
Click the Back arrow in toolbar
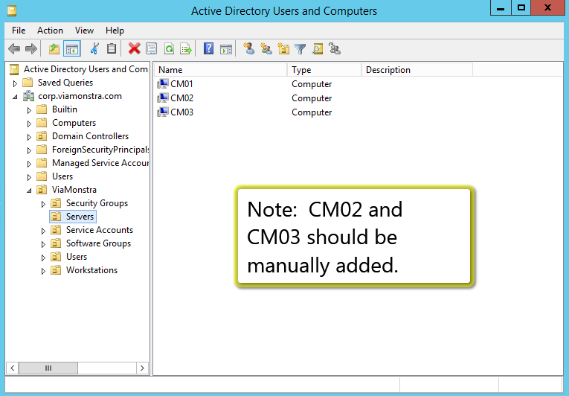click(x=13, y=49)
